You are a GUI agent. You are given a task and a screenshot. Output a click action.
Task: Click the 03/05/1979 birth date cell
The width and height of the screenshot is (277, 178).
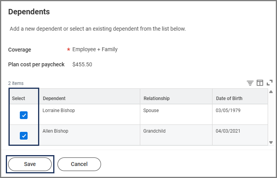228,111
